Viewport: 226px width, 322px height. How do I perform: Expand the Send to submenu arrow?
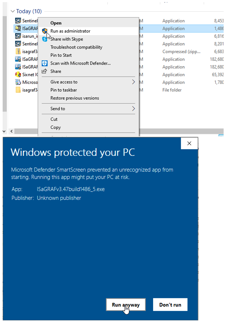click(133, 109)
